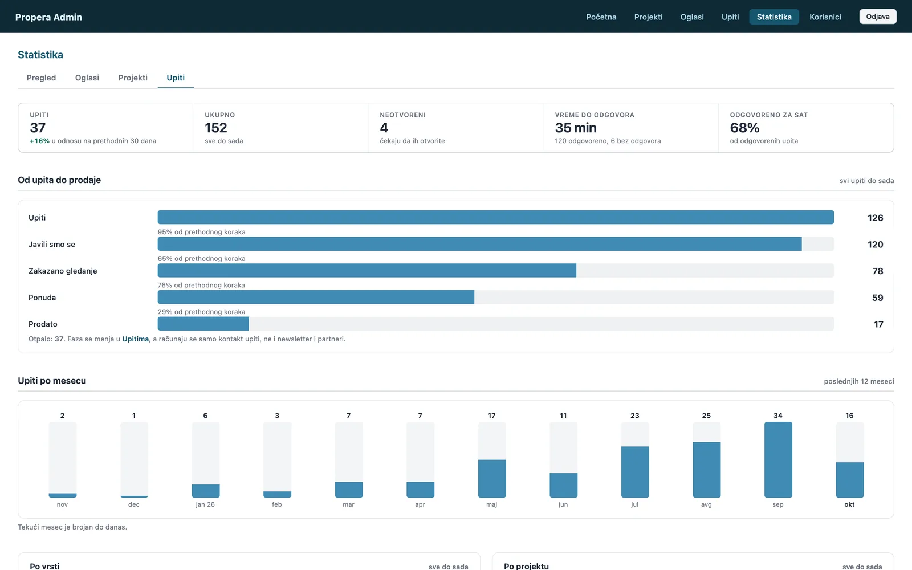Click the 35 min response time value

pyautogui.click(x=576, y=128)
